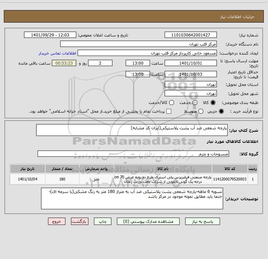Click the need date cell 1401/10/04
Viewport: 268px width, 259px height.
(x=27, y=179)
